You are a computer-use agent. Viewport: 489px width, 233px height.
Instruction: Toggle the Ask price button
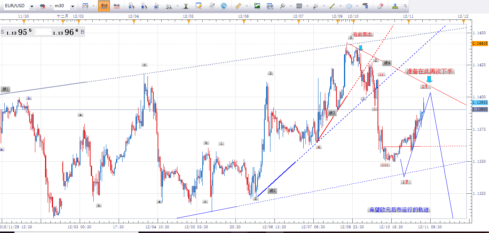pos(116,6)
